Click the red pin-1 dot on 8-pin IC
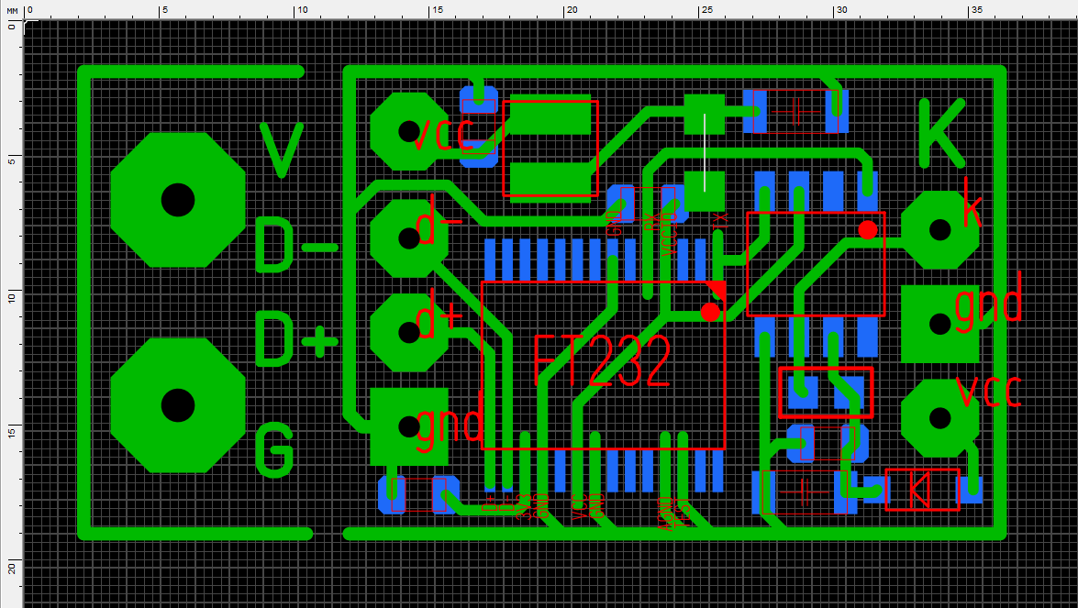 (868, 230)
